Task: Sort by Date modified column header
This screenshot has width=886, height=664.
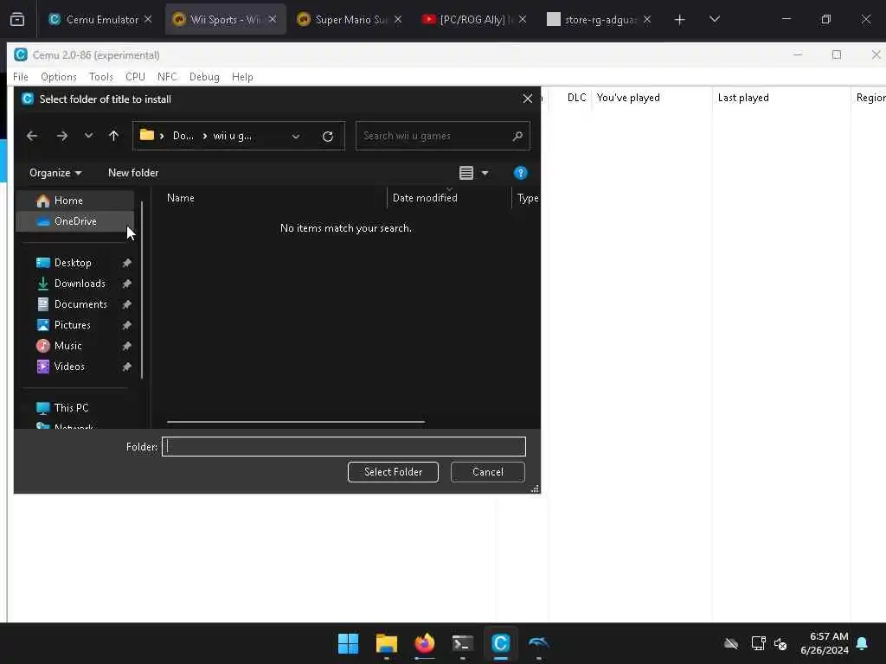Action: 449,198
